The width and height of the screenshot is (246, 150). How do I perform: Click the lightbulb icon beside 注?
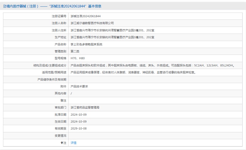click(62, 143)
